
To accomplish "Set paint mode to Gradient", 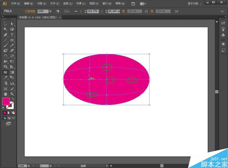I will coord(9,113).
